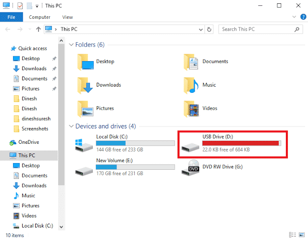
Task: Open the Customize Quick Access Toolbar dropdown
Action: pyautogui.click(x=37, y=6)
